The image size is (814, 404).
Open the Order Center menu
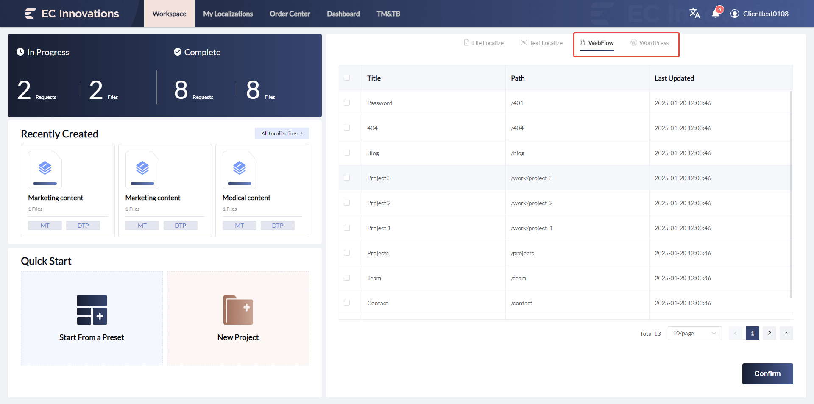tap(290, 14)
